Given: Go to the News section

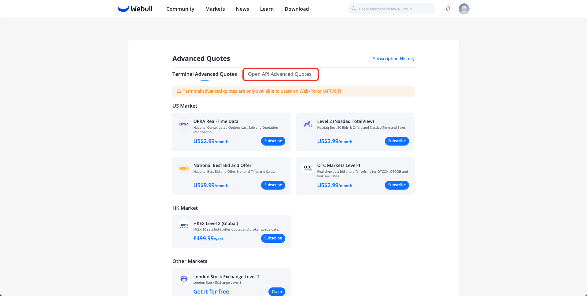Looking at the screenshot, I should click(x=242, y=9).
